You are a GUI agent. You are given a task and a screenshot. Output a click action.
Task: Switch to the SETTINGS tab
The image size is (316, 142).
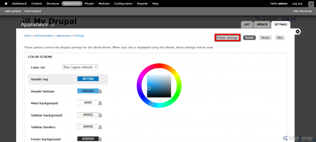click(x=281, y=25)
